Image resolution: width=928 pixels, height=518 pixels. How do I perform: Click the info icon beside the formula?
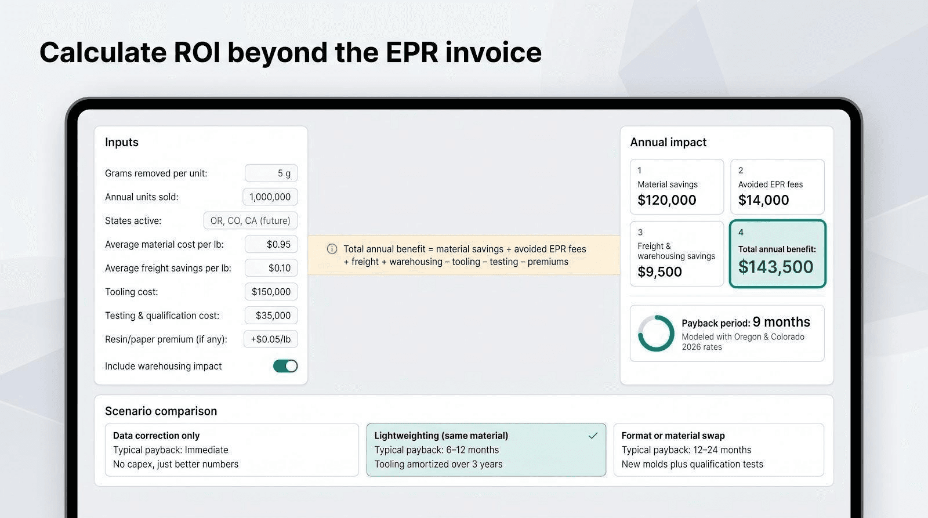[332, 249]
